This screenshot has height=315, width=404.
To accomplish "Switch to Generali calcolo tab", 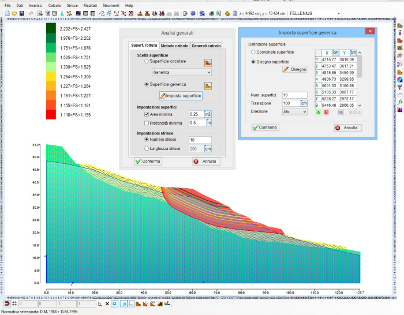I will [x=206, y=46].
